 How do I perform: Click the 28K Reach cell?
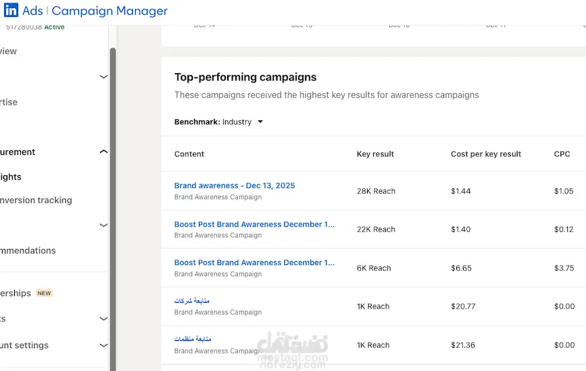point(376,191)
